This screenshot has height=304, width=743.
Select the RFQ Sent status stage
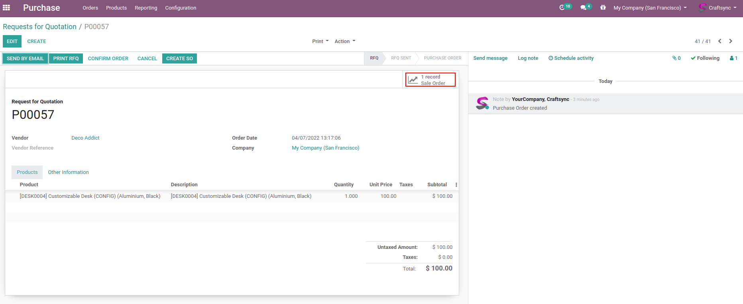click(401, 58)
